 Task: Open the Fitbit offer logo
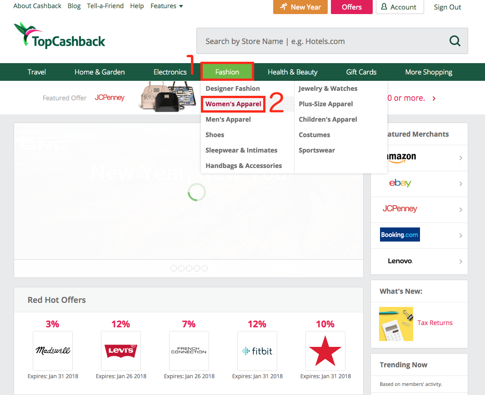[257, 351]
